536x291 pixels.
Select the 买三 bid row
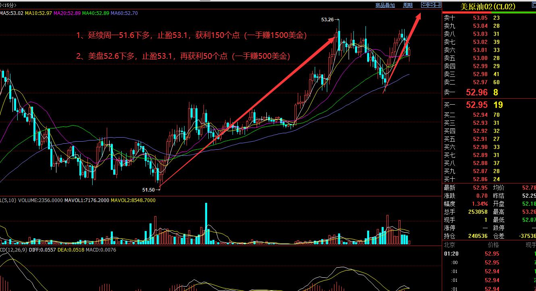(x=489, y=123)
